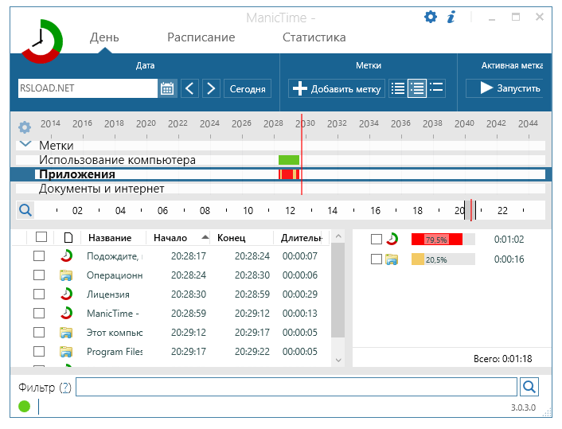The image size is (562, 429).
Task: Click Добавить метку button
Action: [x=337, y=88]
